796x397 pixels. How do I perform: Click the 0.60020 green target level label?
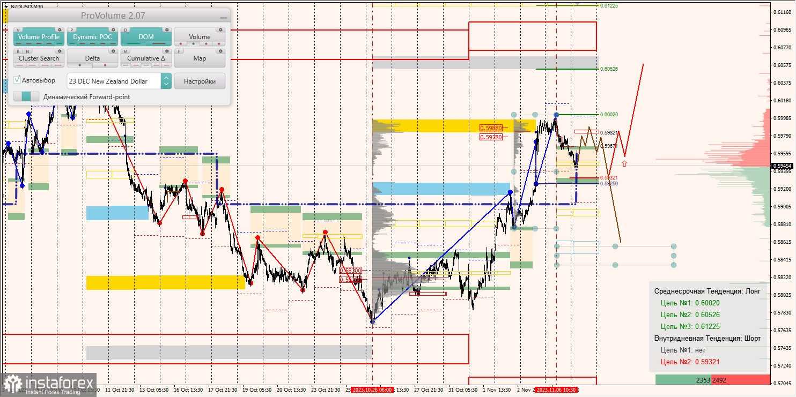(609, 114)
